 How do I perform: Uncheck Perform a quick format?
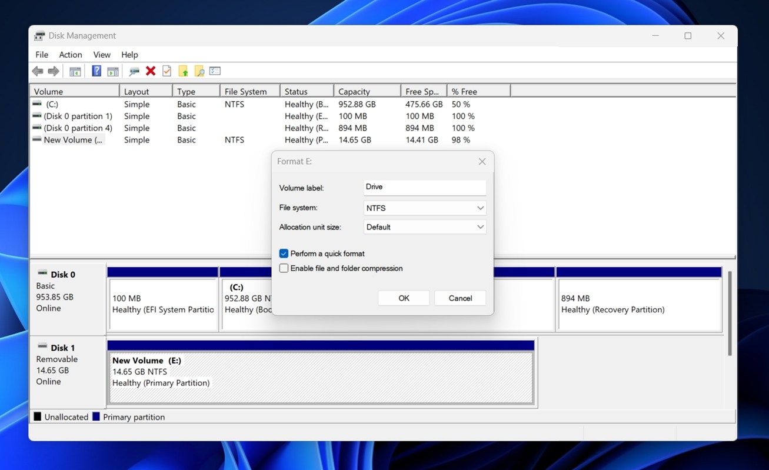tap(284, 254)
